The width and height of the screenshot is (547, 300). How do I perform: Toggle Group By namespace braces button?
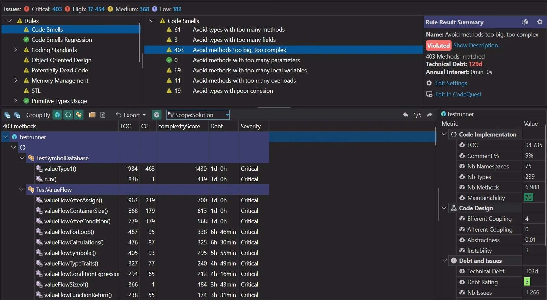68,115
